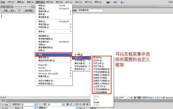Image resolution: width=173 pixels, height=109 pixels.
Task: Close the untitled.html document tab
Action: 29,6
